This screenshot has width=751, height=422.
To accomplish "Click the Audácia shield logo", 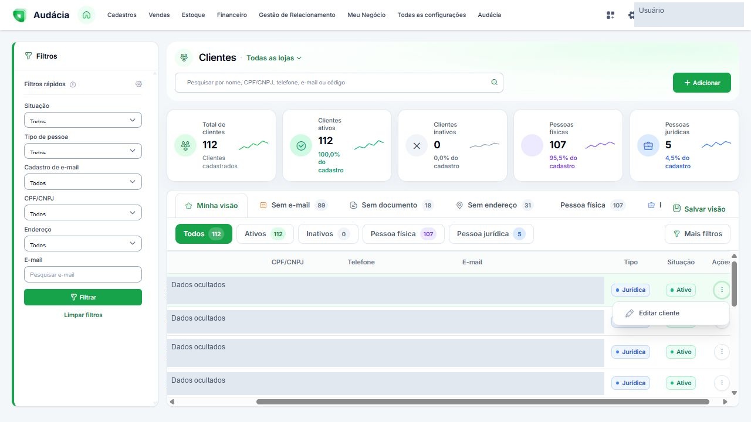I will click(x=19, y=15).
